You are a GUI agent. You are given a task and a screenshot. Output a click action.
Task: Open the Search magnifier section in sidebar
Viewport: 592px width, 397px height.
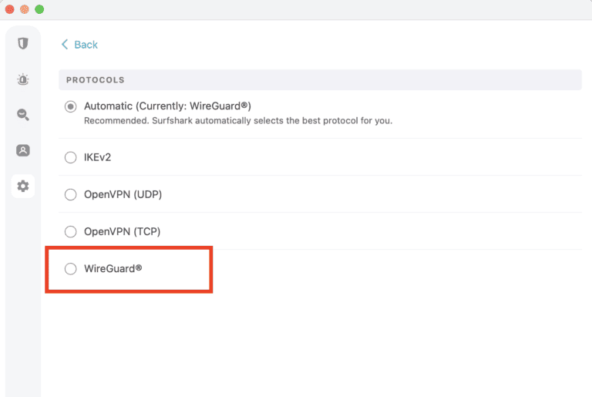23,115
